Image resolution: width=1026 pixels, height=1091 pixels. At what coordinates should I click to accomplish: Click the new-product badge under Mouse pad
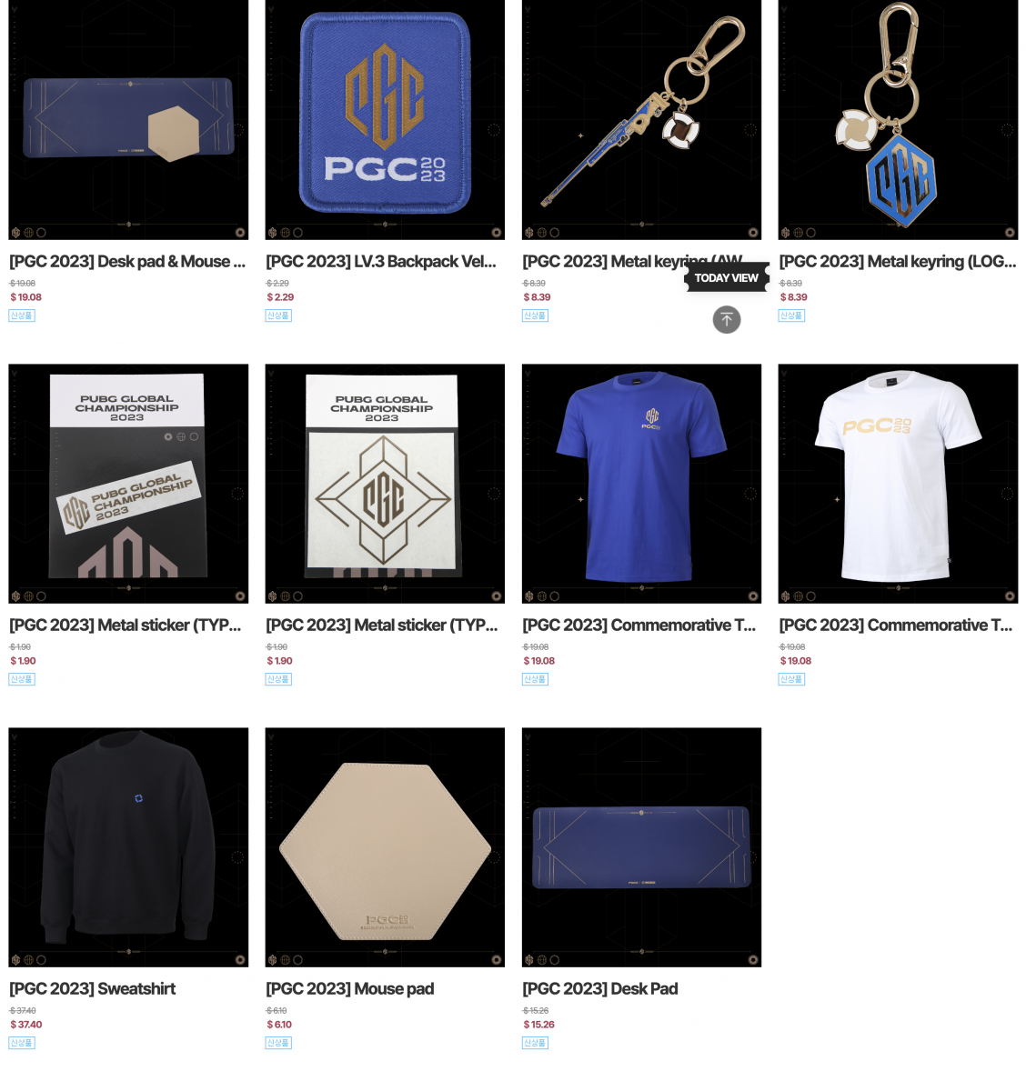point(278,1043)
